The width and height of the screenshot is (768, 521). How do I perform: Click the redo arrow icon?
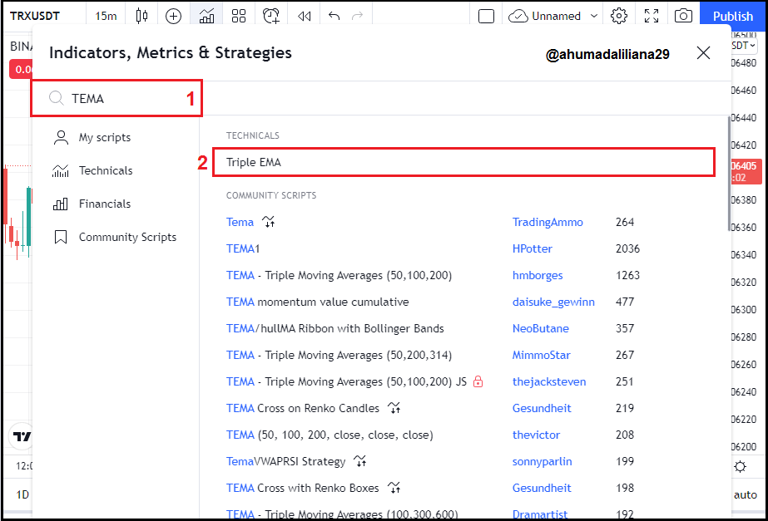coord(358,16)
